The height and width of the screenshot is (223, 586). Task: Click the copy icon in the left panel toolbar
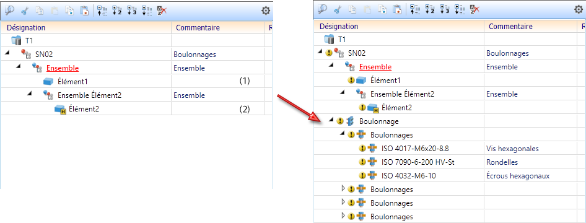pos(39,11)
